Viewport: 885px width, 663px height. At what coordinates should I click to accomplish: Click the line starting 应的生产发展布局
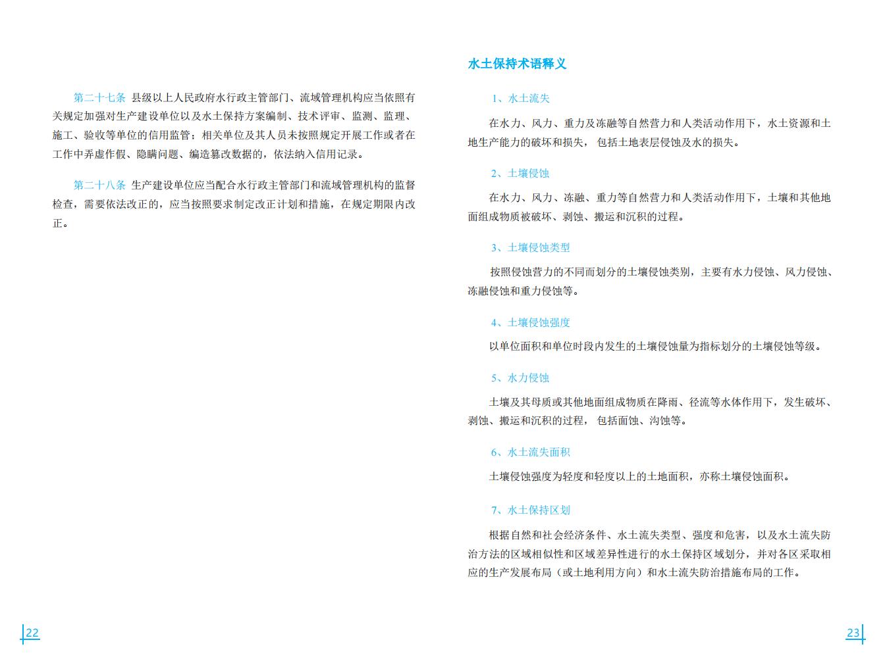click(x=636, y=573)
